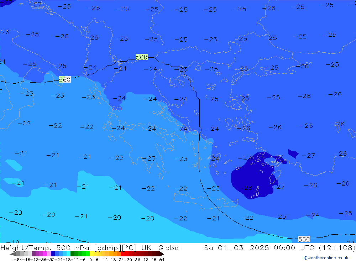Viewport: 356px width, 261px height.
Task: Click the -28 temperature value in dark blue area
Action: [x=246, y=188]
